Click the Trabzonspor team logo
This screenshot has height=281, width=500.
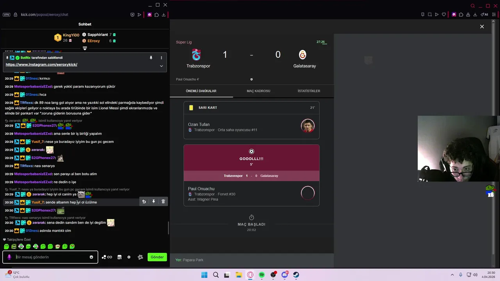[196, 54]
